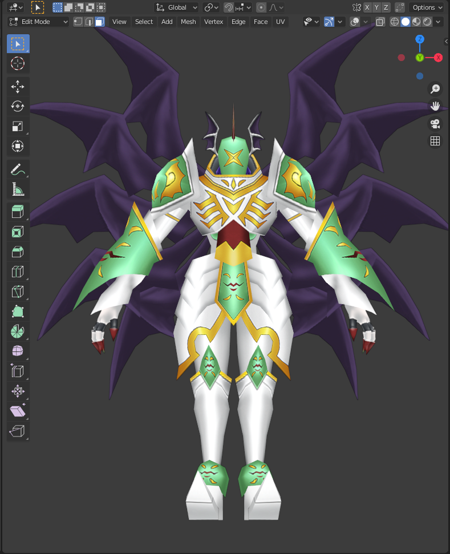Toggle X axis mesh mirror
The width and height of the screenshot is (450, 554).
click(x=367, y=7)
